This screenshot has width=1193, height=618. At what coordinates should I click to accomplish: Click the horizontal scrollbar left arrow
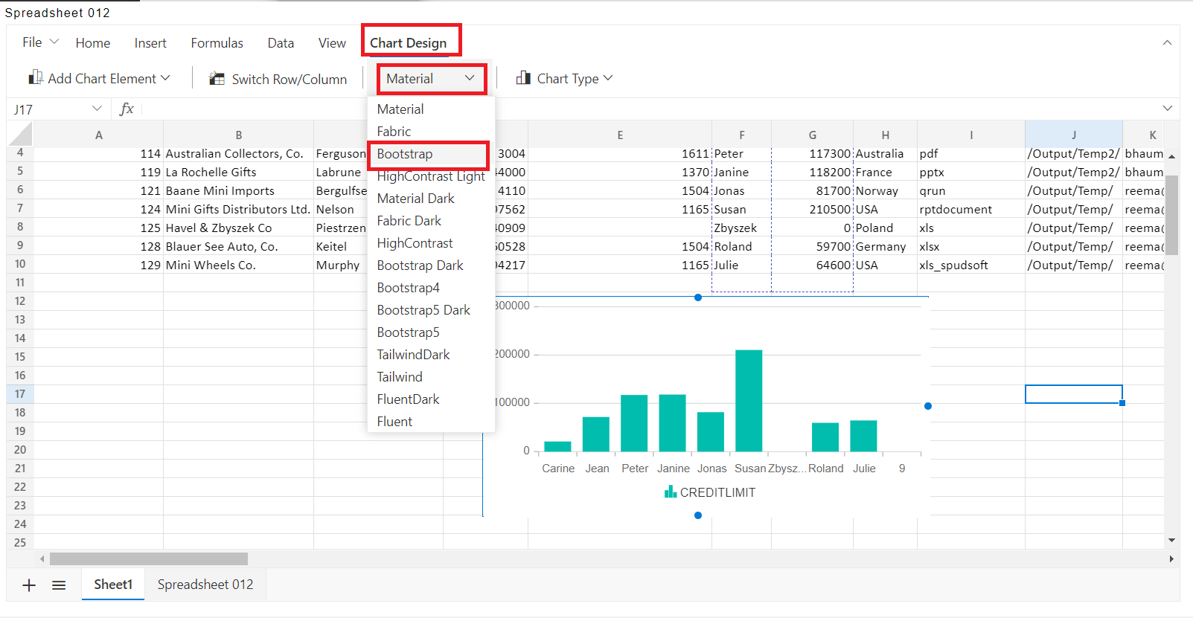42,559
